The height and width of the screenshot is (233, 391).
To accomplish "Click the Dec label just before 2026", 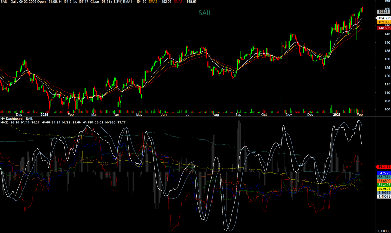I will (x=310, y=115).
